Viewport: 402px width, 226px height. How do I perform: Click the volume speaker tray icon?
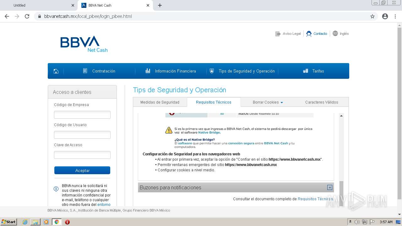[x=357, y=222]
